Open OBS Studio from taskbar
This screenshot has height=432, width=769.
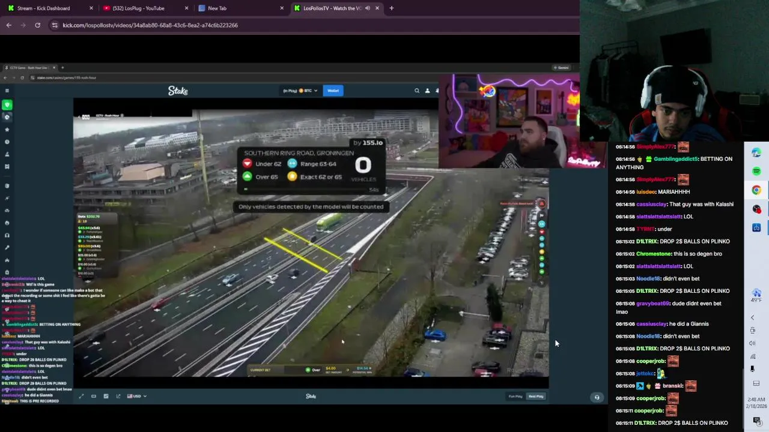[x=756, y=209]
